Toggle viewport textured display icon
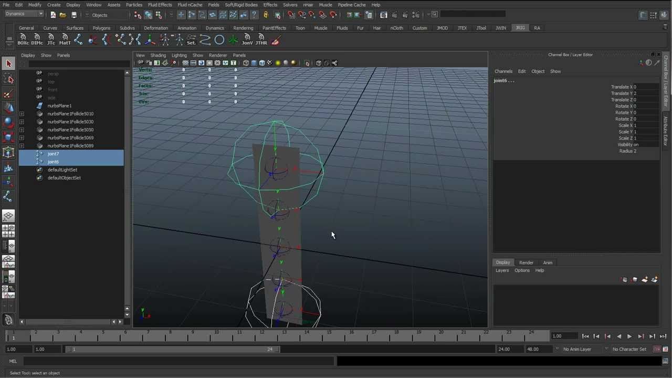The width and height of the screenshot is (672, 378). click(x=270, y=63)
